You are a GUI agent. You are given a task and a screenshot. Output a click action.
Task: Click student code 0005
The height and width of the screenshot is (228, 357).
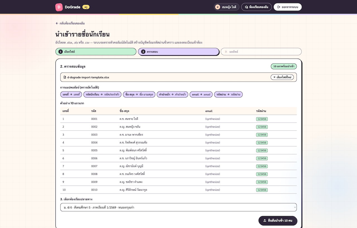coord(94,150)
